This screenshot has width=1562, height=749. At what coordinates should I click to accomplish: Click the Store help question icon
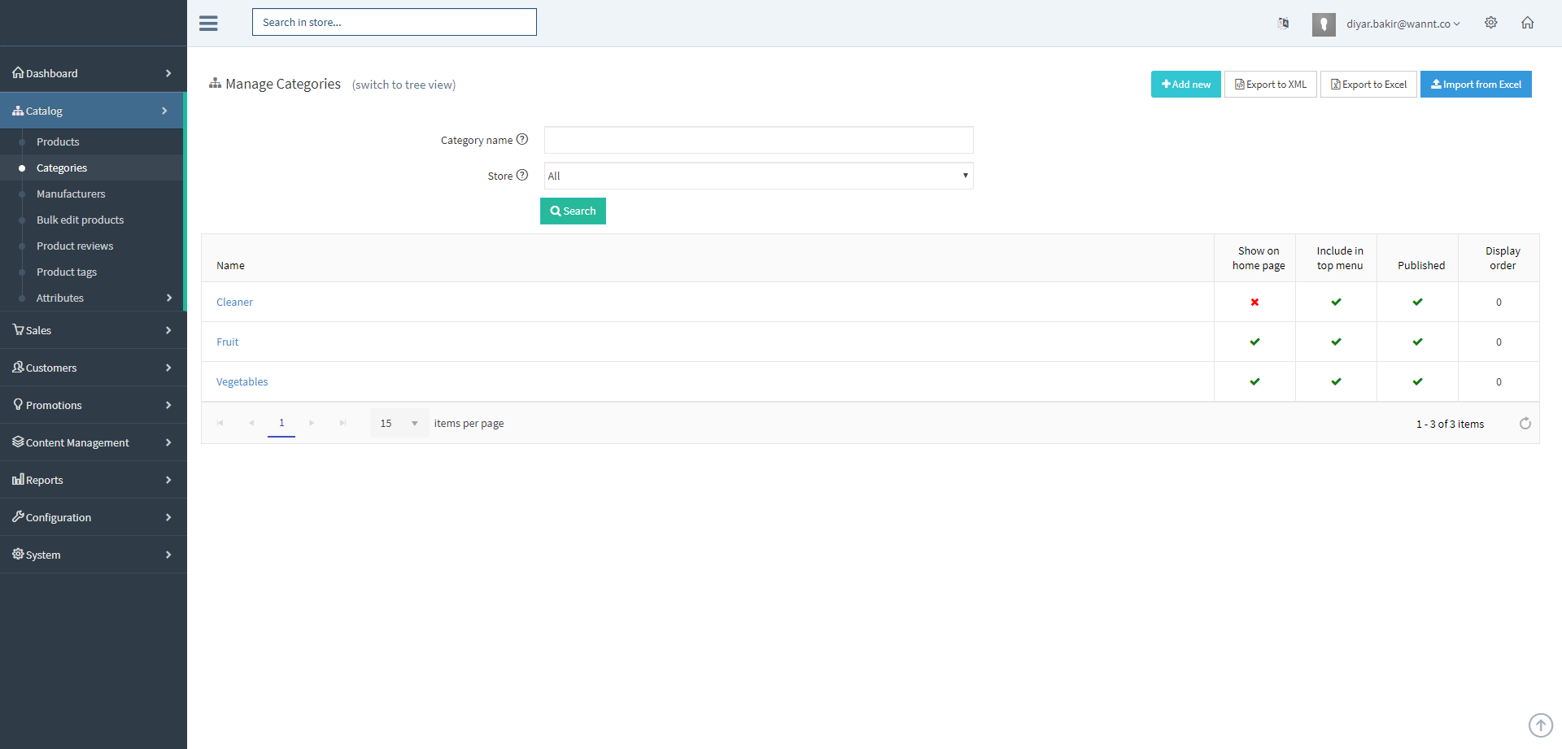tap(522, 176)
